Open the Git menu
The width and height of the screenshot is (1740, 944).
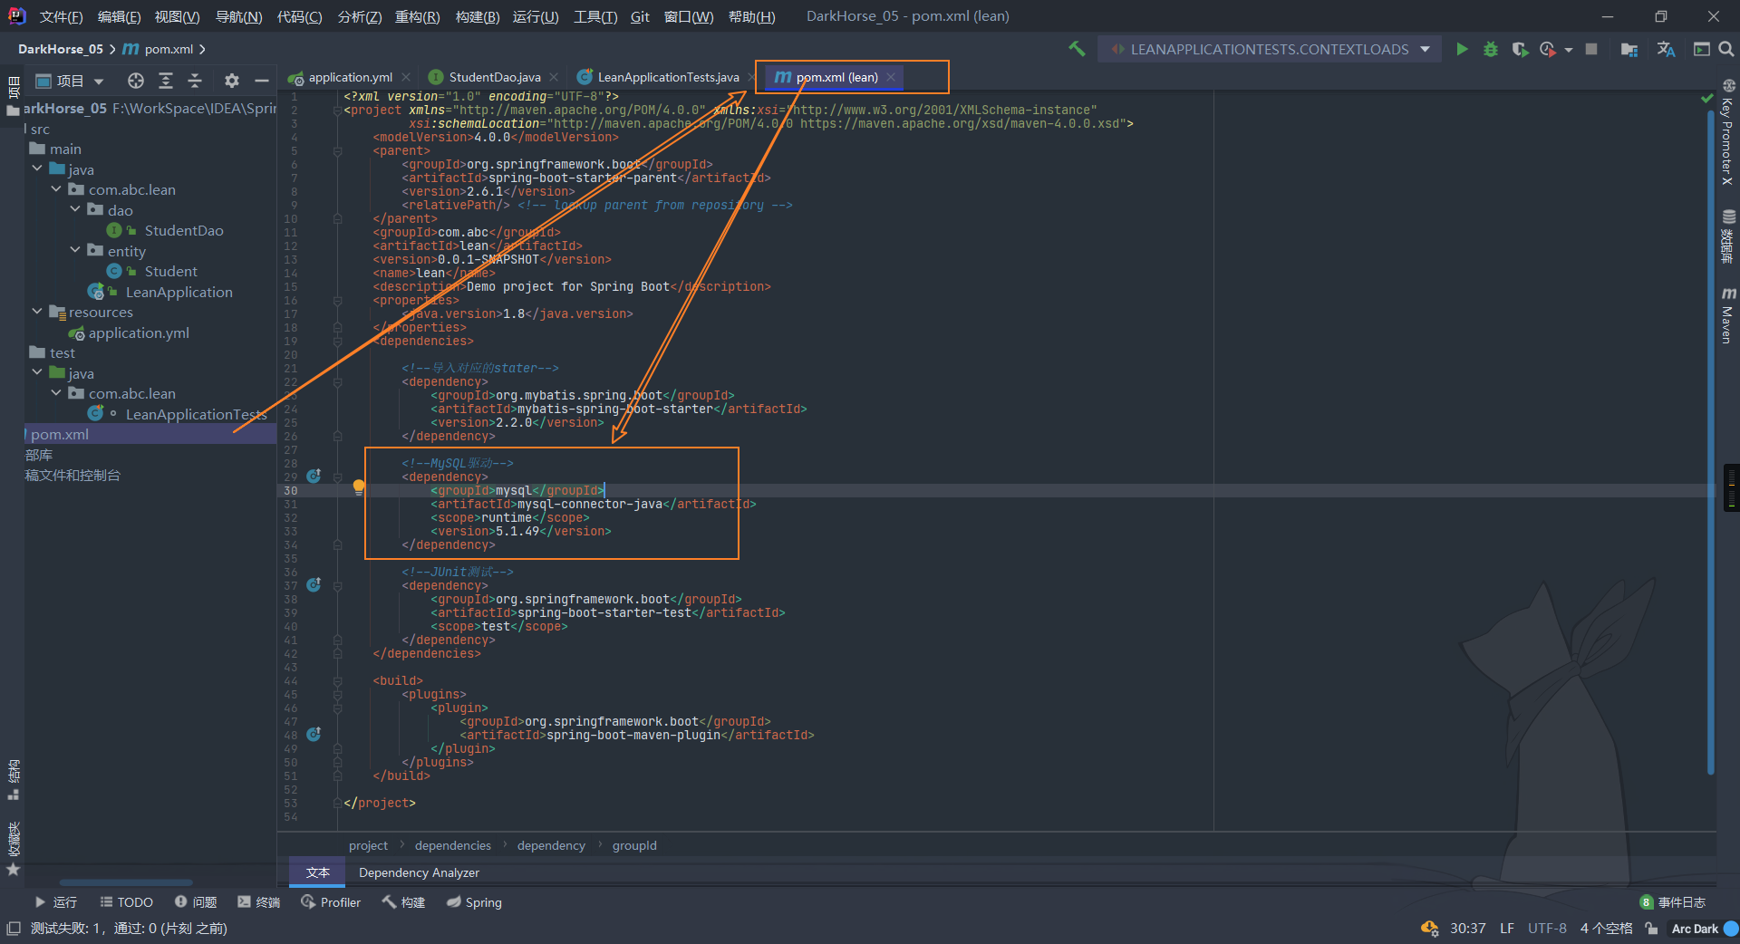[x=640, y=16]
